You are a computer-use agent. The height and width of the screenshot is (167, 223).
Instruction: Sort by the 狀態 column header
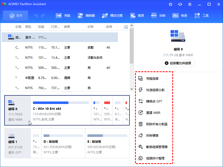click(90, 27)
